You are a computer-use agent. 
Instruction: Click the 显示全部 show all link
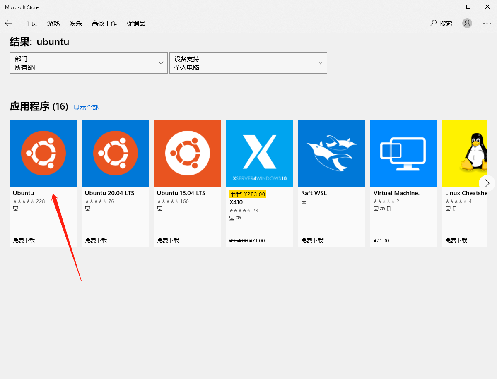click(86, 108)
